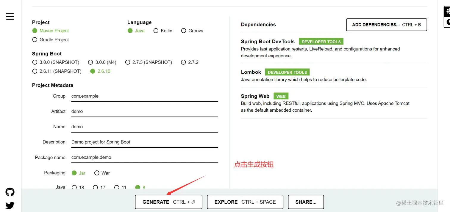Select Spring Boot DevTools dependency
The height and width of the screenshot is (212, 450).
[x=334, y=48]
